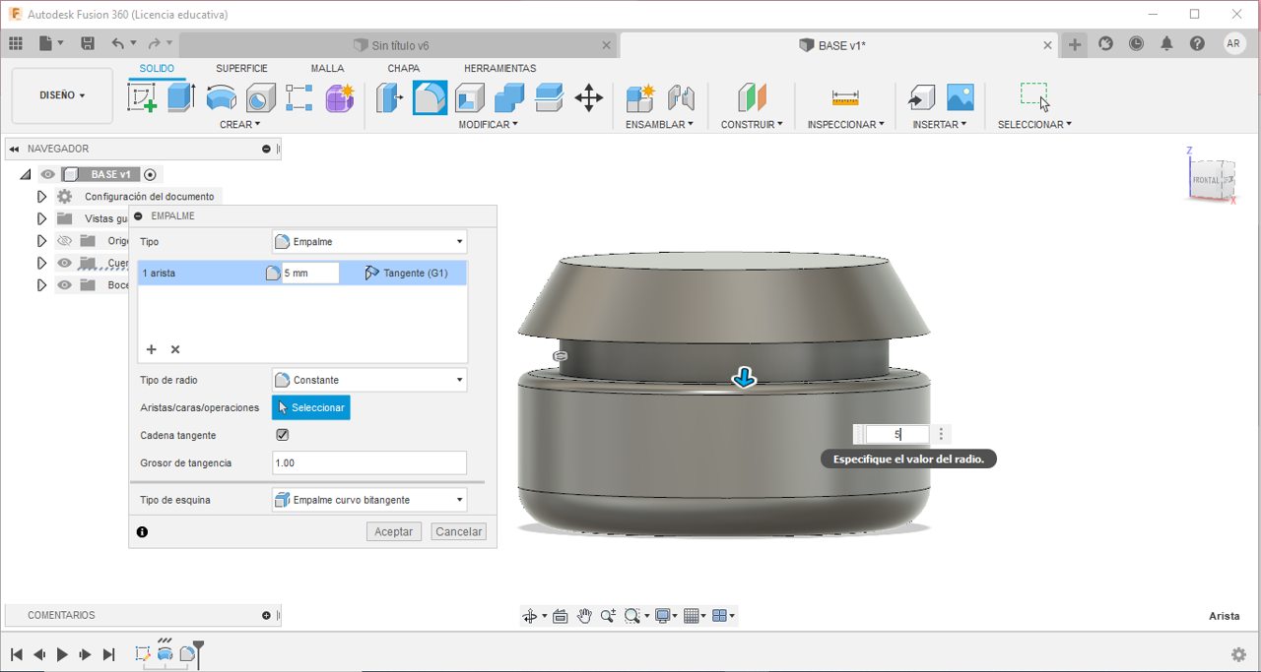Screen dimensions: 1261x672
Task: Switch to Sin título v6 document tab
Action: (x=400, y=45)
